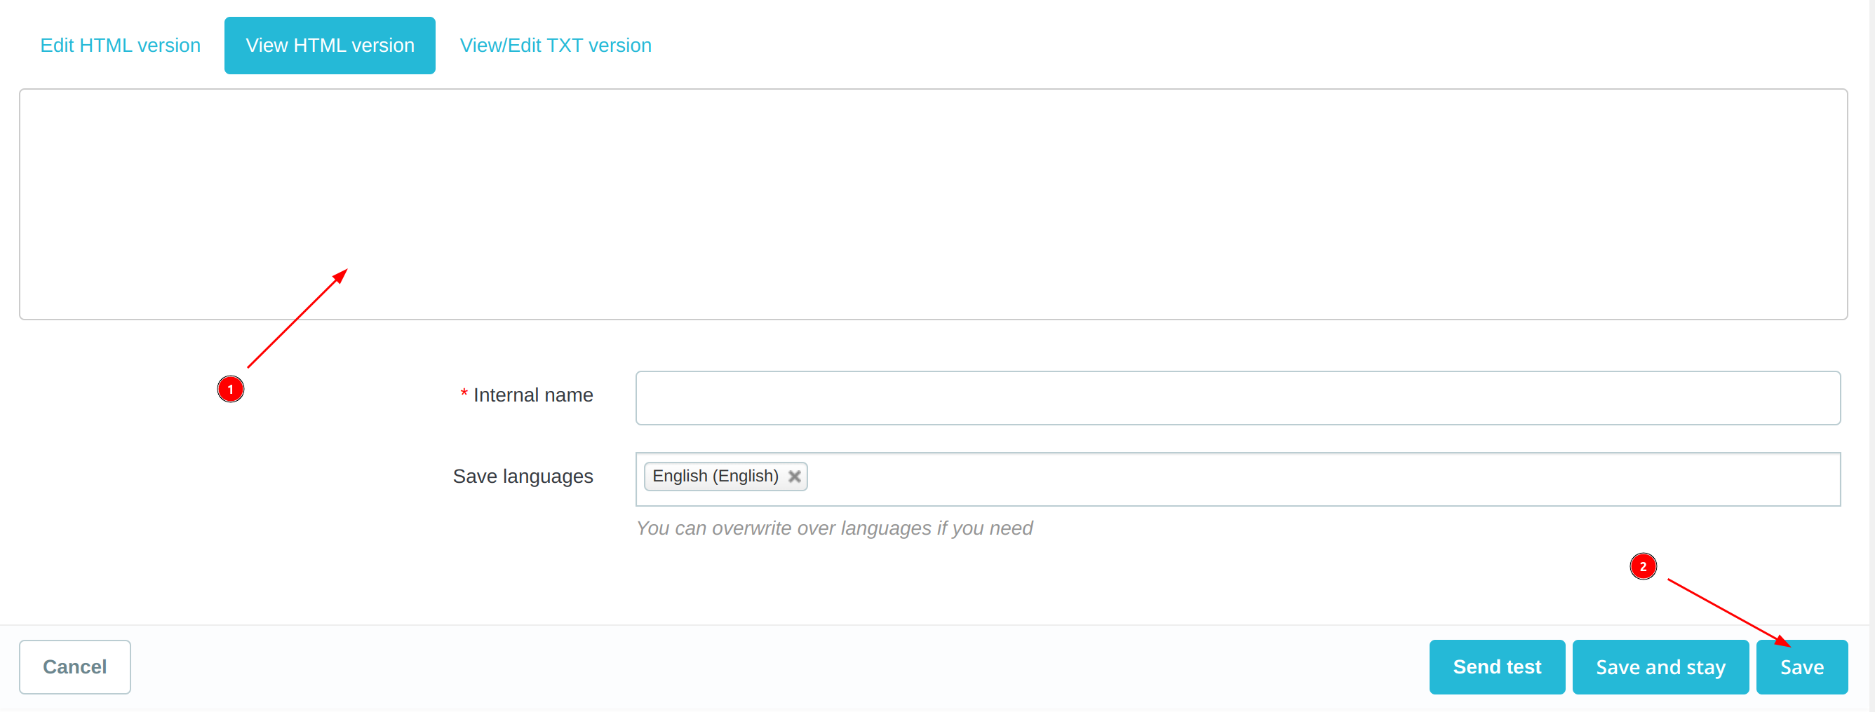Select the English (English) language tag text

[x=715, y=477]
